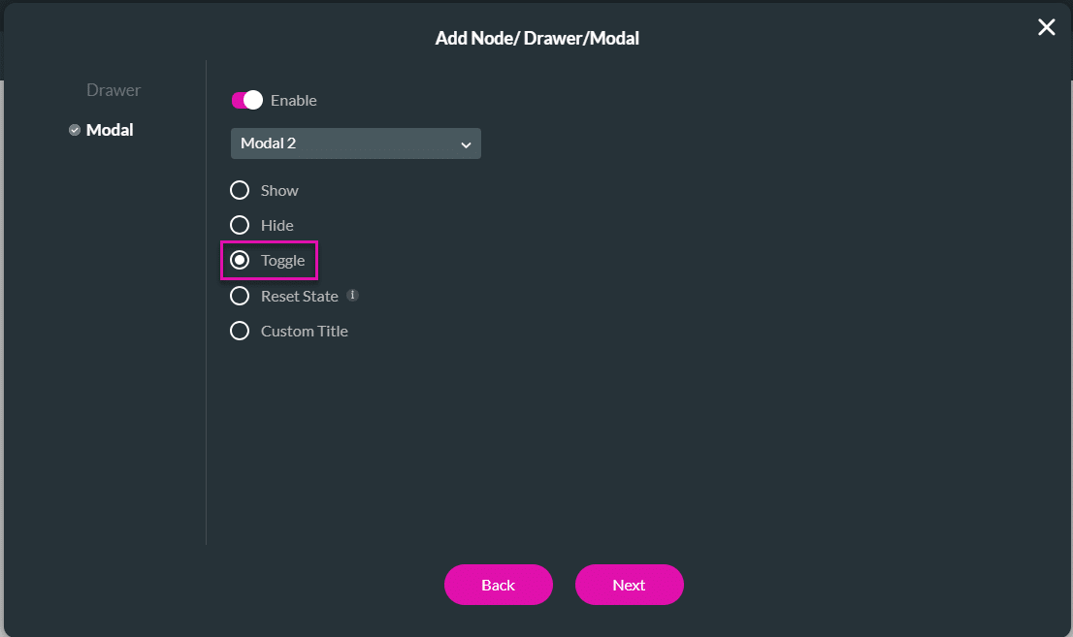Click the pink Enable toggle
1073x637 pixels.
pos(248,100)
